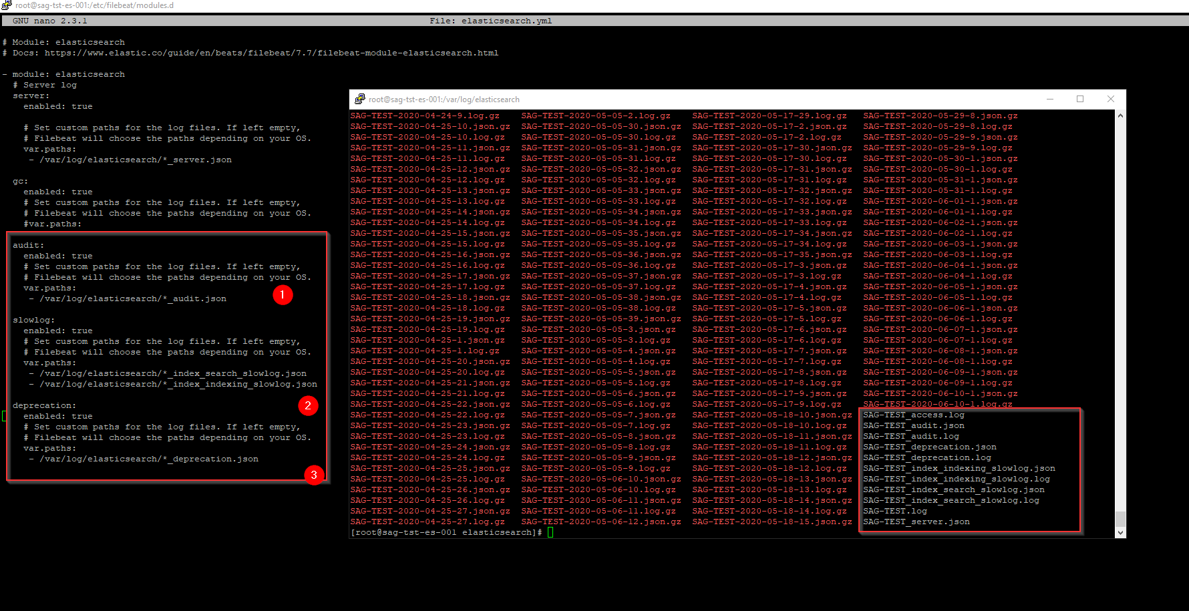
Task: Click the 'server:' section key in nano
Action: click(31, 95)
